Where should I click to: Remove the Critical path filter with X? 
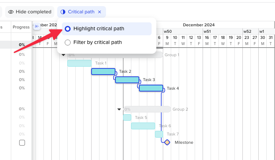coord(100,12)
